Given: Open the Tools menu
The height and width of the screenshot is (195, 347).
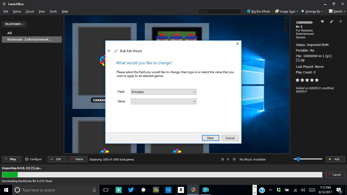Looking at the screenshot, I should coord(53,11).
